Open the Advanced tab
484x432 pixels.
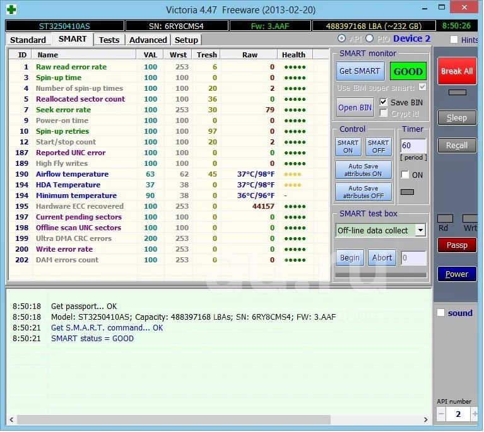[x=148, y=40]
